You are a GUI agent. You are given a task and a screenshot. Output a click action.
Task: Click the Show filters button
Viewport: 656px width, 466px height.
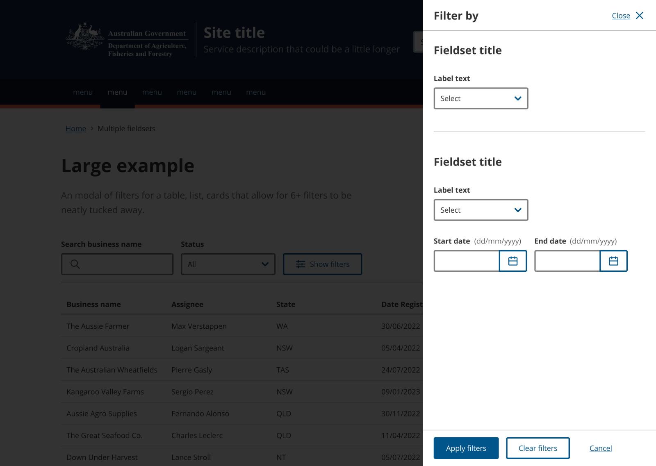322,264
